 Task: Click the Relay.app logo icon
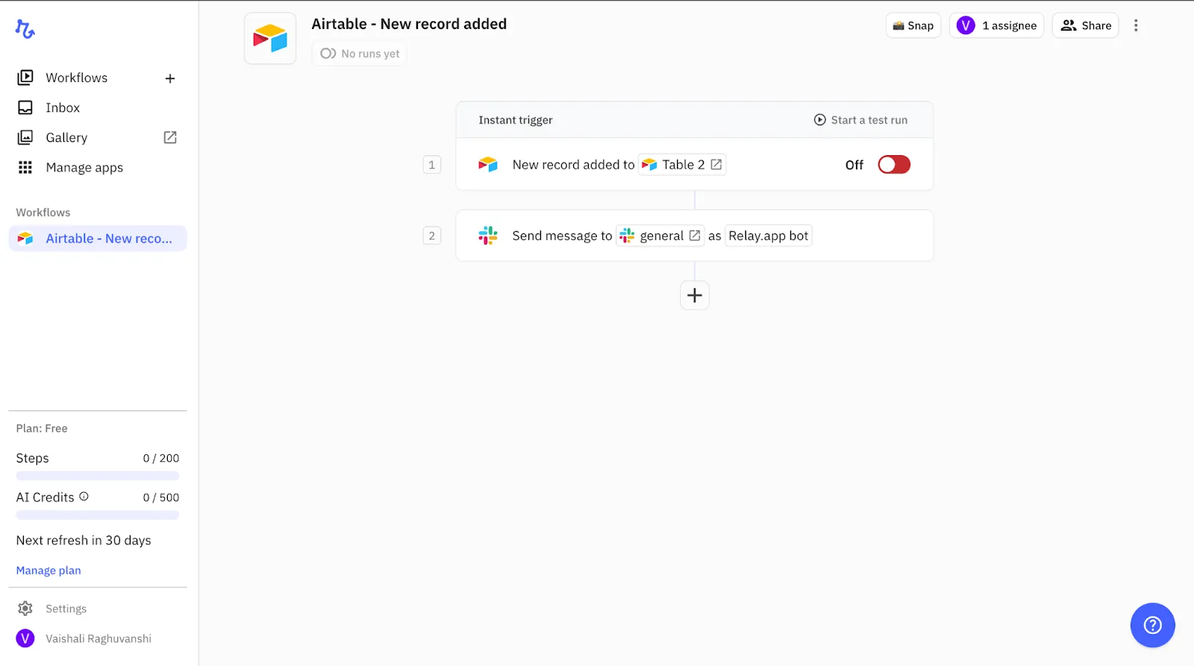[x=25, y=29]
